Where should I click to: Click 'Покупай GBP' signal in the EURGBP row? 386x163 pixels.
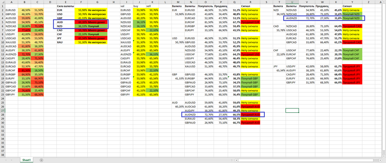[250, 79]
